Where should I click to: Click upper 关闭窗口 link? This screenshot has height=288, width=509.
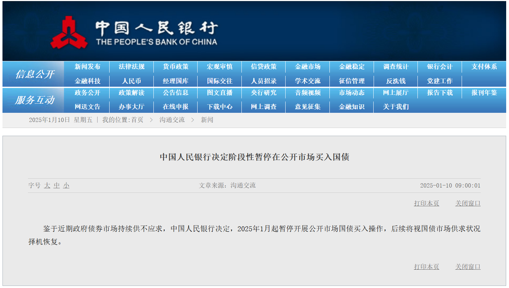tap(468, 203)
